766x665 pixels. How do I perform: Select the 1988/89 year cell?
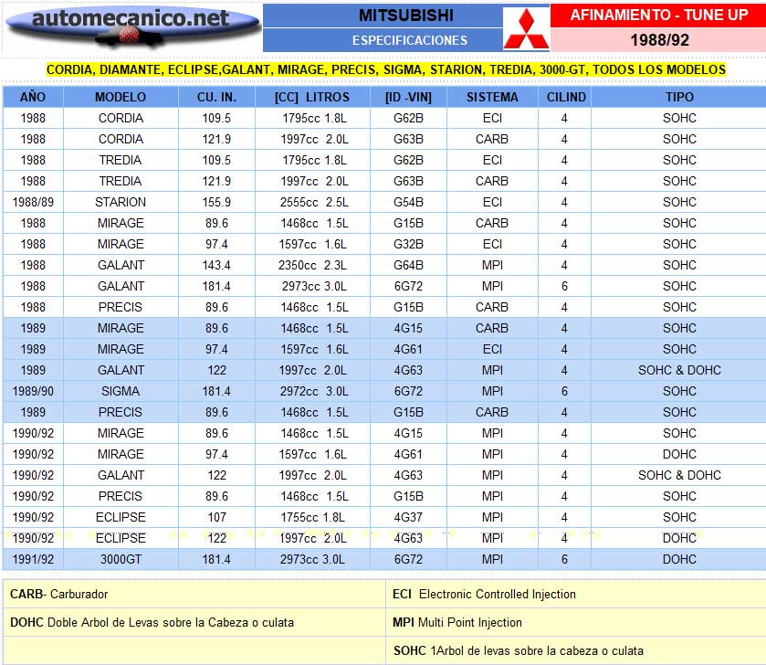(33, 202)
